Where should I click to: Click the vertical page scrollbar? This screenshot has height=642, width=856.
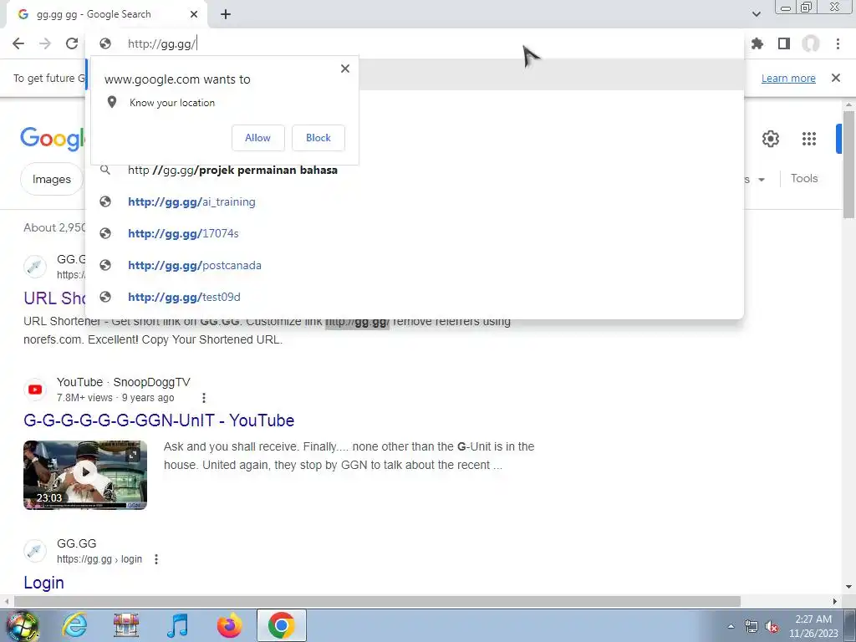pyautogui.click(x=848, y=164)
